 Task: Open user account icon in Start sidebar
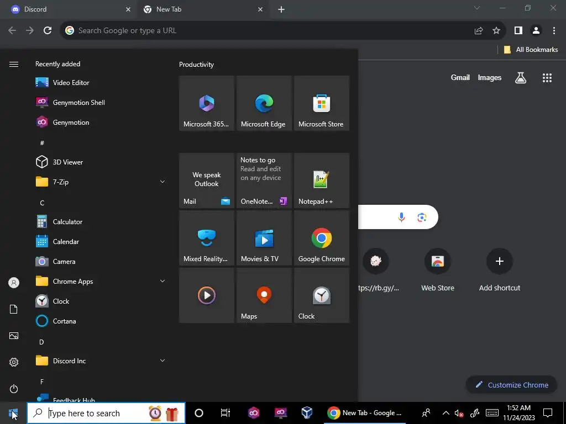tap(14, 282)
